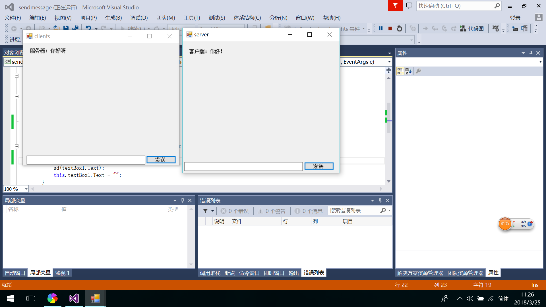Image resolution: width=546 pixels, height=307 pixels.
Task: Open property pages wrench icon
Action: [x=418, y=71]
